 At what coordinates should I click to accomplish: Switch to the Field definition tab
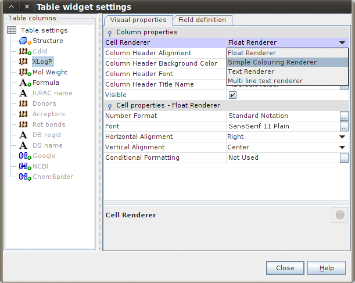(202, 20)
